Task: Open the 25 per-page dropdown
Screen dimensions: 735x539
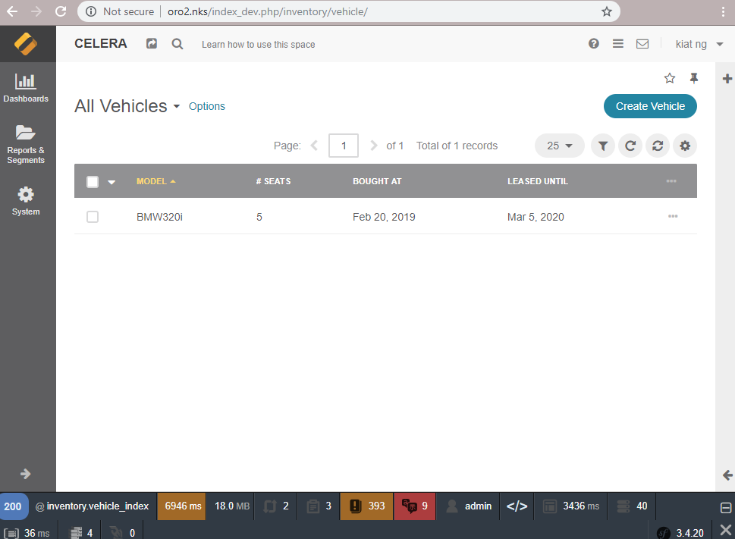Action: (x=559, y=146)
